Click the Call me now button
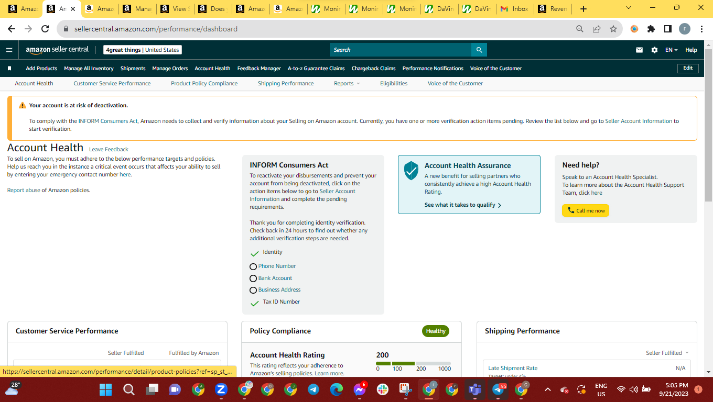713x402 pixels. 586,210
